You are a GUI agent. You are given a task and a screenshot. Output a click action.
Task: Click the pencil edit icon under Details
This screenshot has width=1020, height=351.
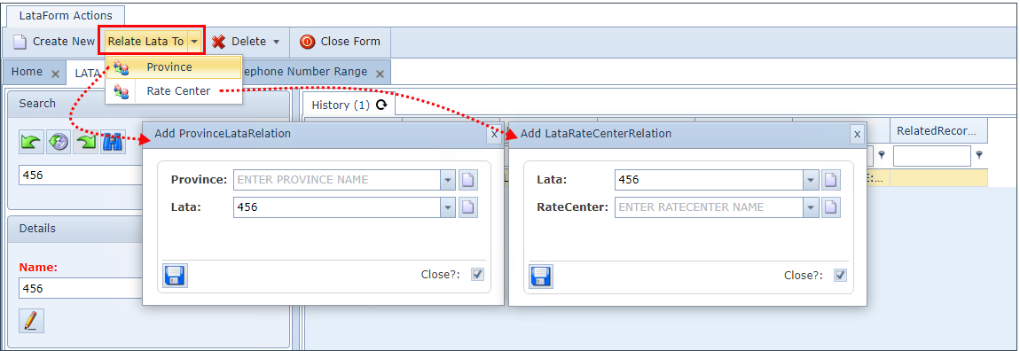pos(31,321)
